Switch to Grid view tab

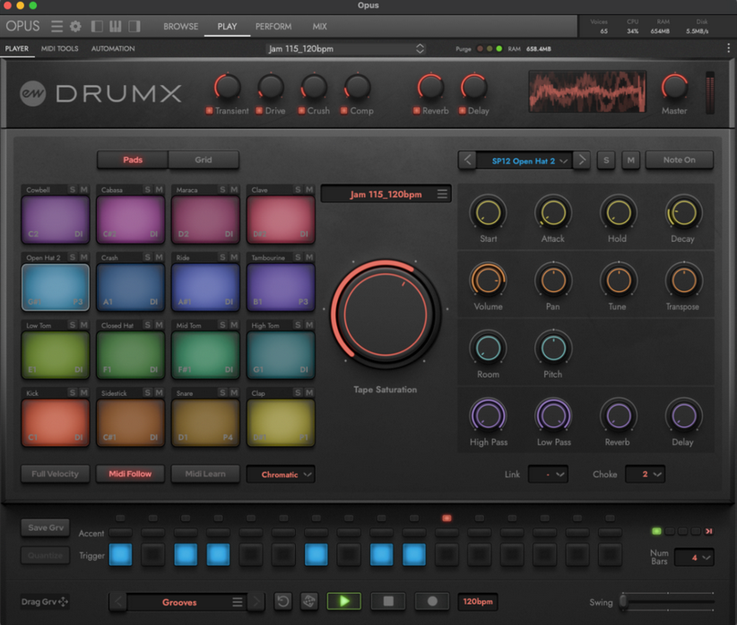pos(203,159)
